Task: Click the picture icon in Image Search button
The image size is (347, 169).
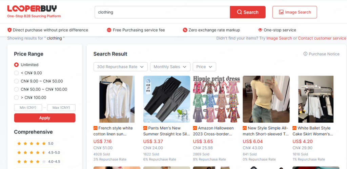Action: pyautogui.click(x=281, y=12)
